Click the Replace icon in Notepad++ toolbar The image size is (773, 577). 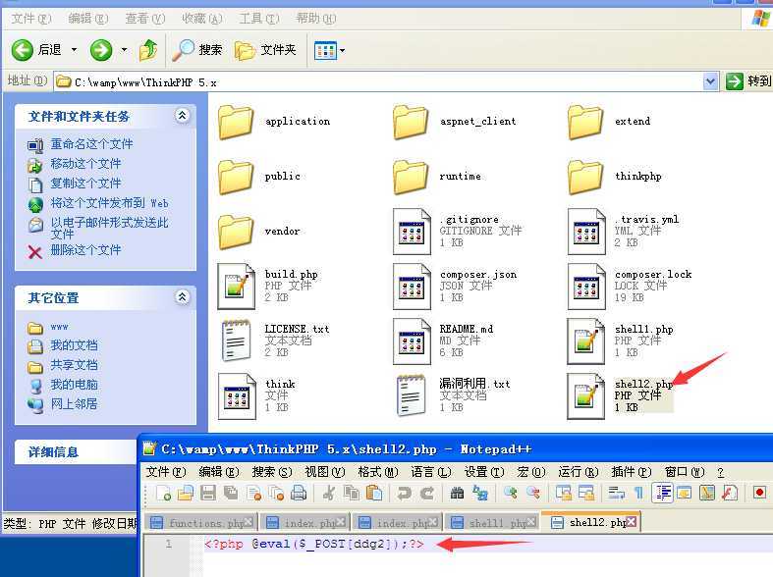pyautogui.click(x=479, y=493)
